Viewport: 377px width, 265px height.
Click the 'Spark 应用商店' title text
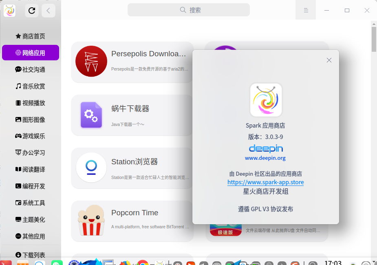click(265, 126)
